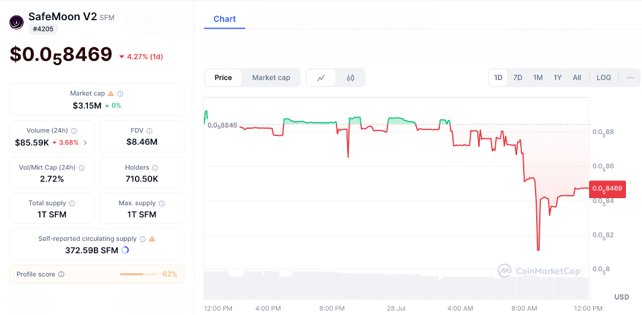Screen dimensions: 642x315
Task: Click the SafeMoon V2 coin logo
Action: [16, 23]
